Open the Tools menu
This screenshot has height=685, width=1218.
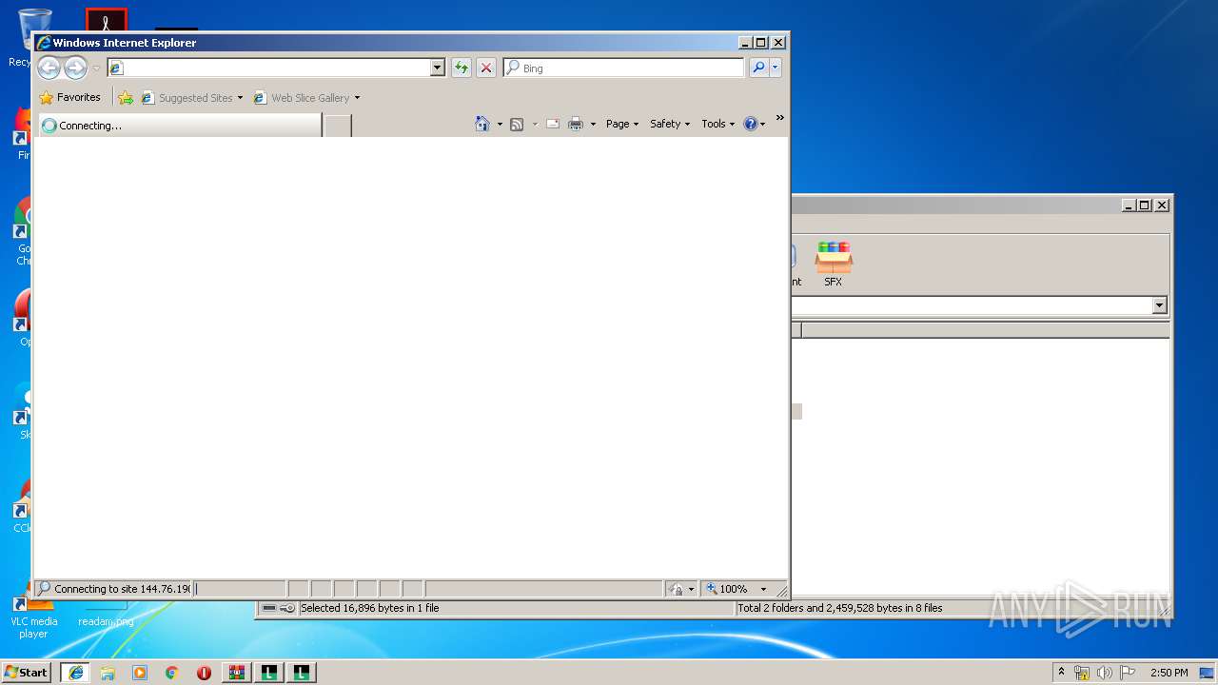[718, 124]
